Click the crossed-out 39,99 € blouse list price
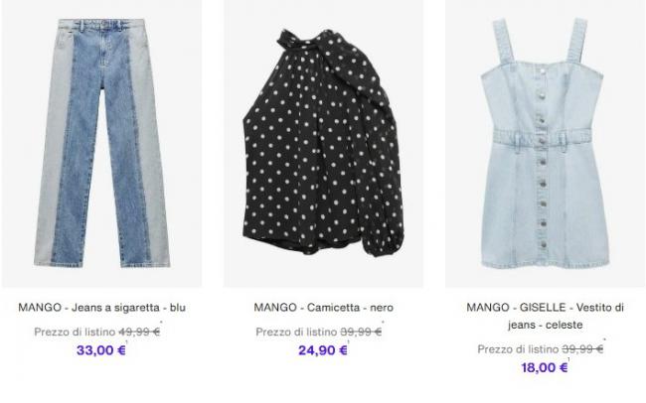 (361, 332)
